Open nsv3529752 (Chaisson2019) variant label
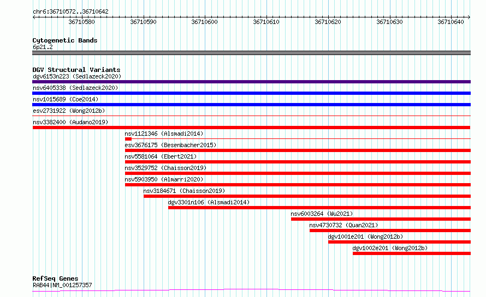 [165, 168]
